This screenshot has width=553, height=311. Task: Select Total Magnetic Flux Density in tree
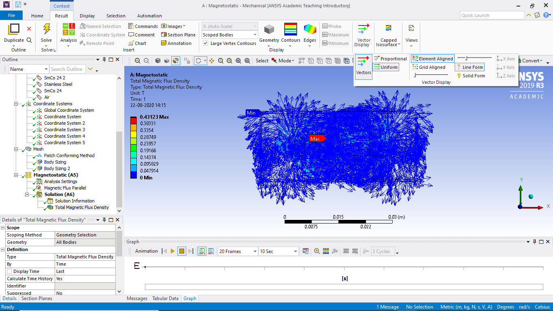82,207
